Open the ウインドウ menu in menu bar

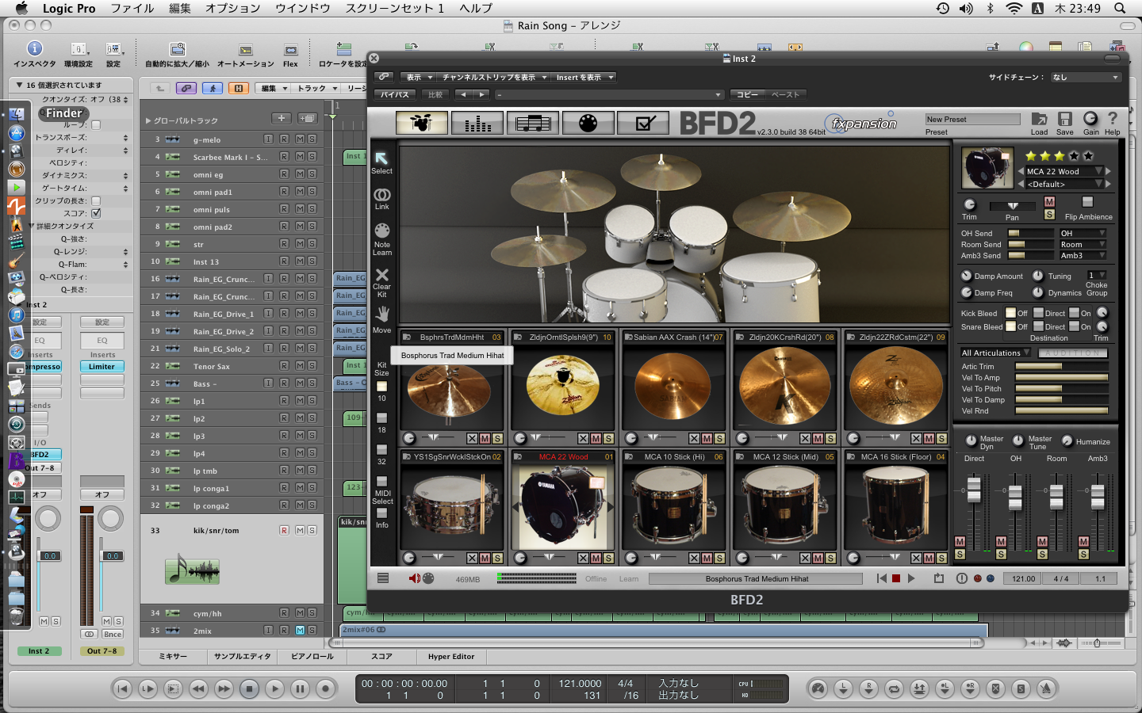[x=302, y=8]
